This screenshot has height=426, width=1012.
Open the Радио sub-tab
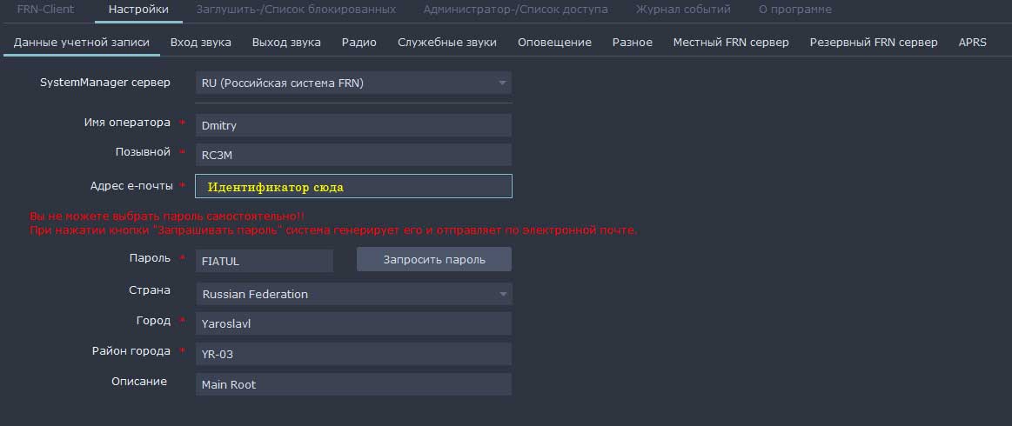pos(359,43)
